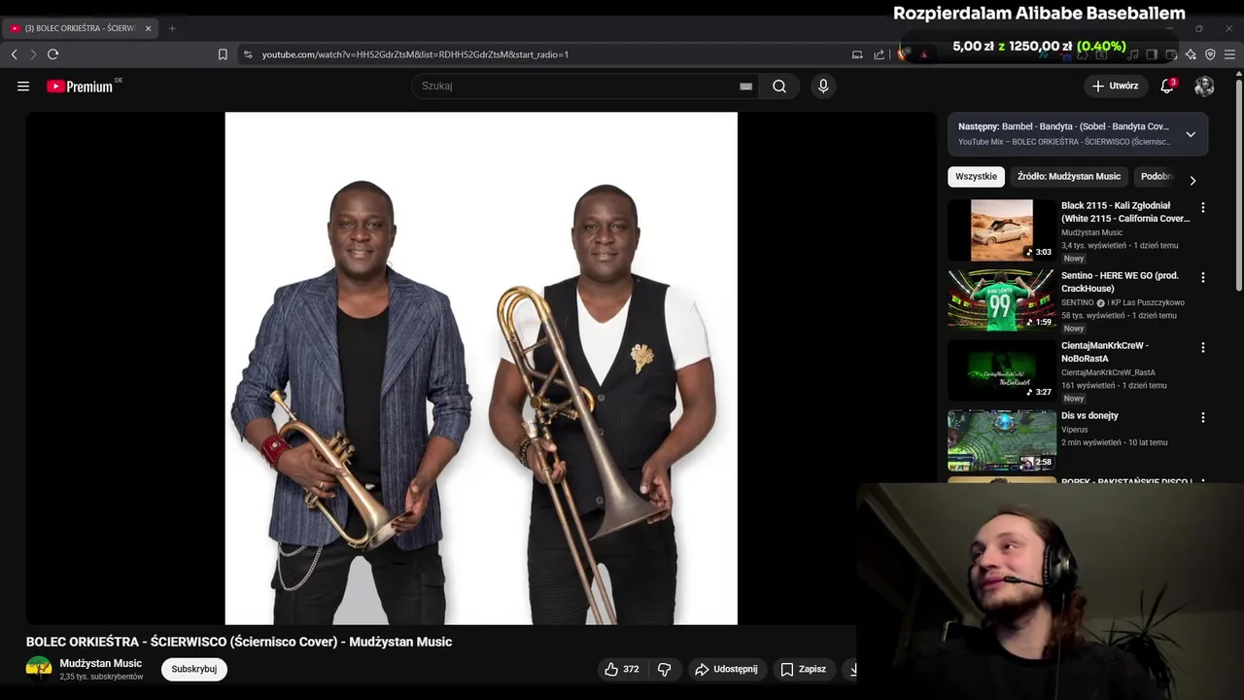Viewport: 1244px width, 700px height.
Task: Open the Brave wallet icon
Action: coord(1171,54)
